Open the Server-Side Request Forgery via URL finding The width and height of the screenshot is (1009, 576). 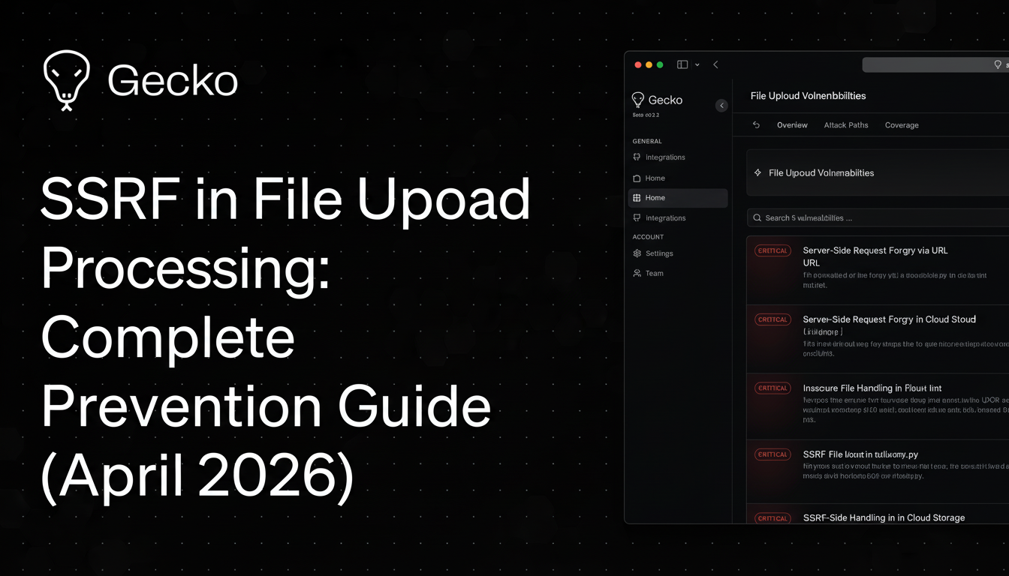click(x=877, y=250)
